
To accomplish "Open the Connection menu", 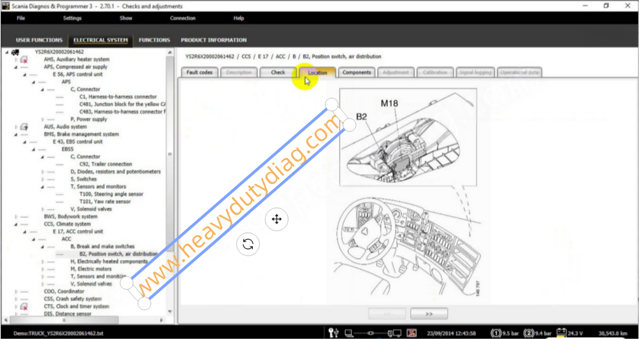I will tap(183, 18).
